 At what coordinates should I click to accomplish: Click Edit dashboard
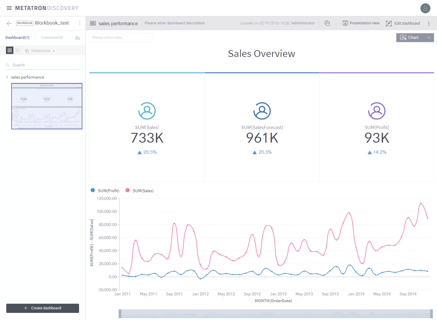403,23
